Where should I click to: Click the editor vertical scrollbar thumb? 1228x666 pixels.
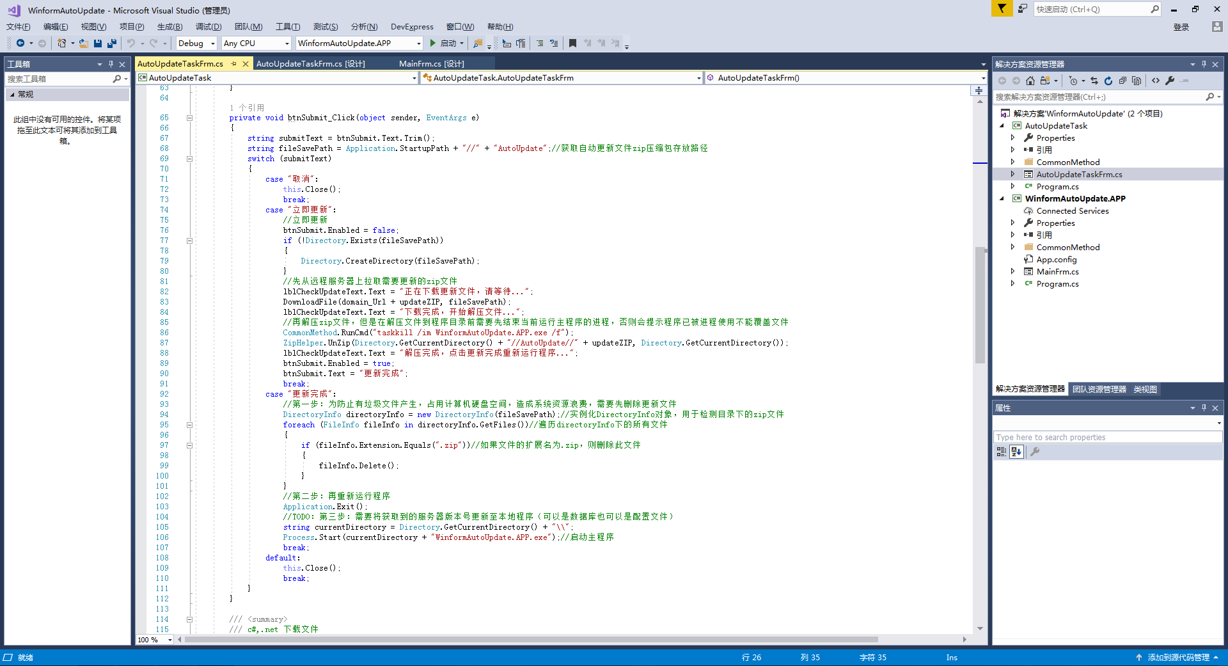980,305
